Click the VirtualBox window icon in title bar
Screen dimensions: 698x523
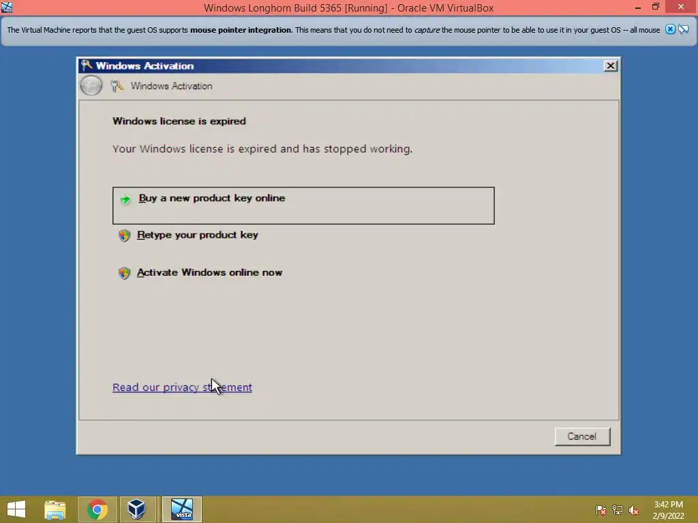click(x=7, y=7)
